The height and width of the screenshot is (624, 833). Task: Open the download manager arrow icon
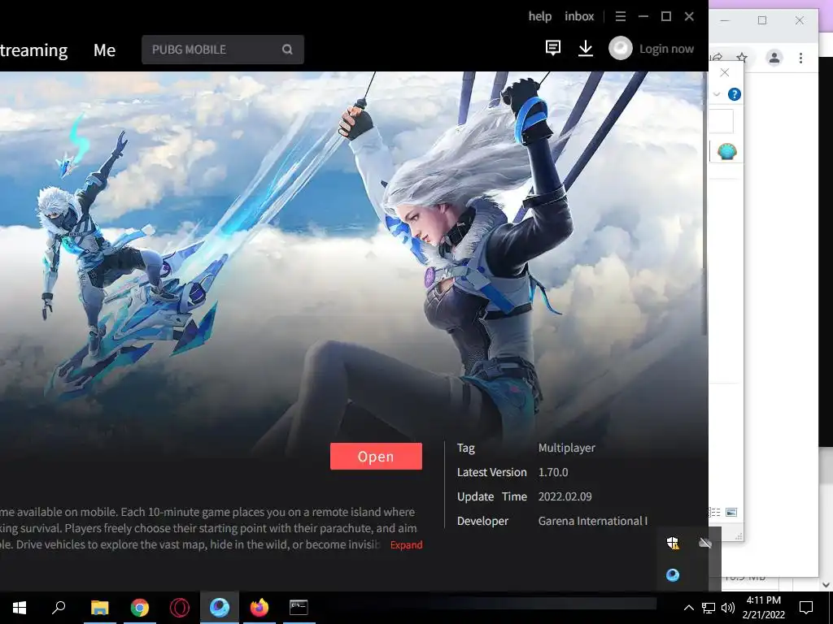[586, 48]
